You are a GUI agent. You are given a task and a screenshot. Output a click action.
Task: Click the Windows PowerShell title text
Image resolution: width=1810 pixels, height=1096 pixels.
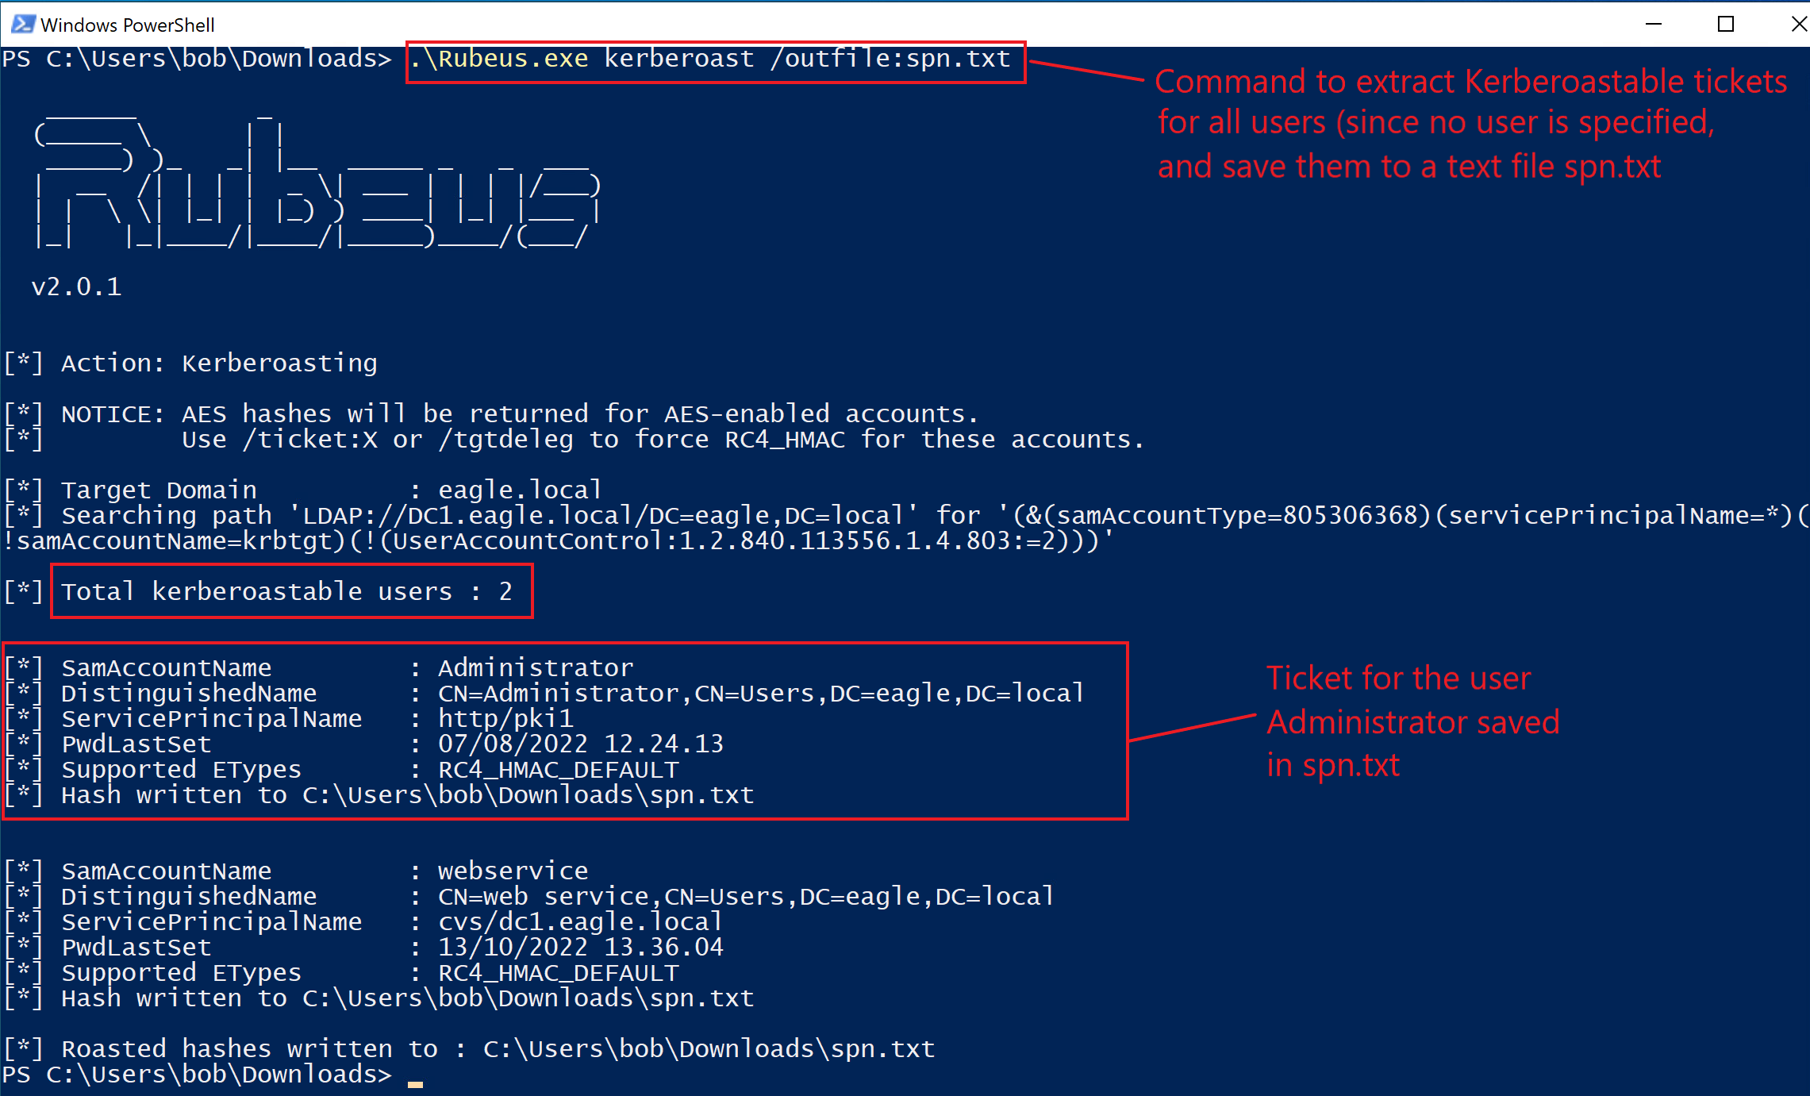(x=127, y=25)
